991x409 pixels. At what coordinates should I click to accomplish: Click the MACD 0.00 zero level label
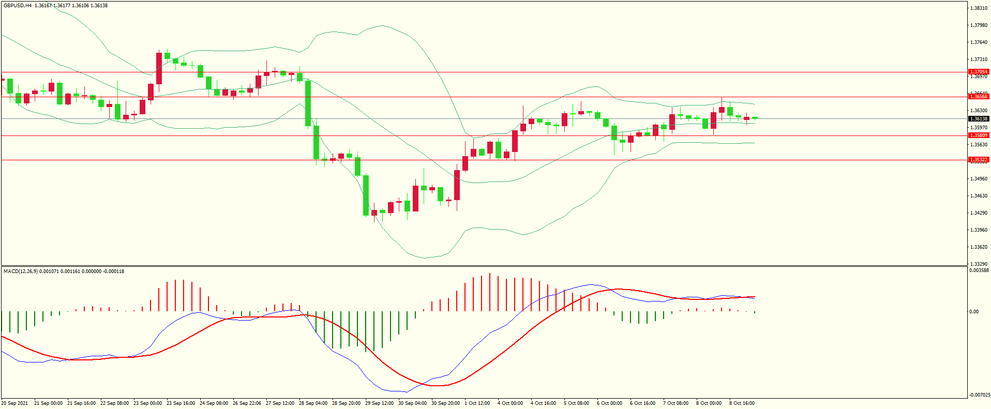pyautogui.click(x=973, y=312)
